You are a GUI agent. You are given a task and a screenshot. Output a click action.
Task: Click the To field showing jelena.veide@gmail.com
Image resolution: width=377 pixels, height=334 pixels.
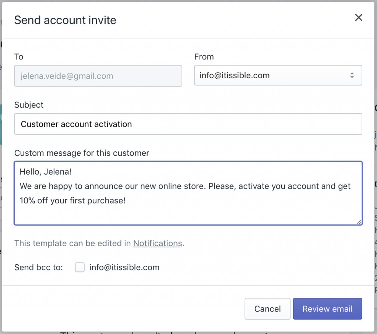[x=98, y=76]
